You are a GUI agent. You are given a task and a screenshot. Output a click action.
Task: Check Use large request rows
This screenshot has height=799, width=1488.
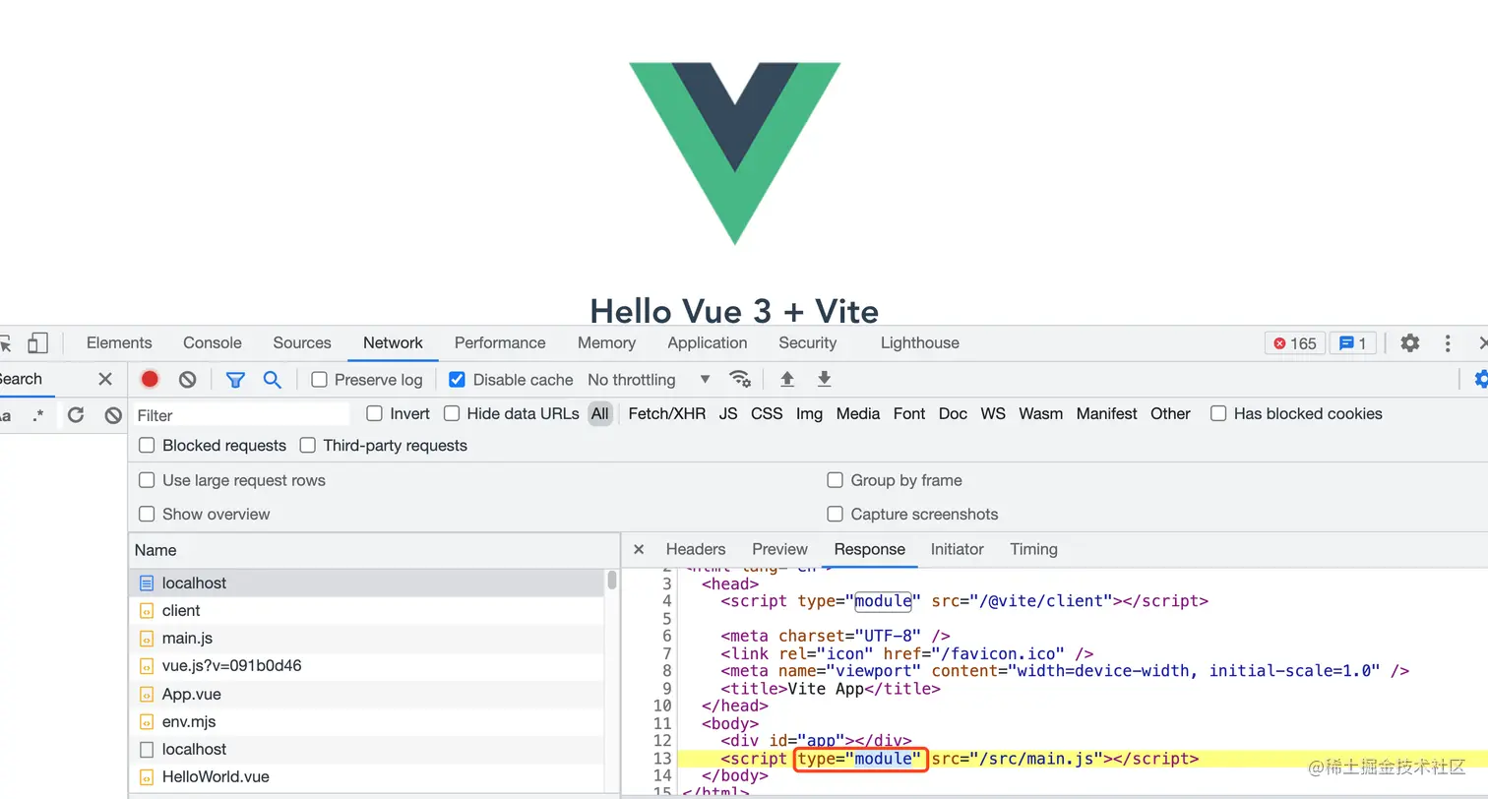pos(147,480)
